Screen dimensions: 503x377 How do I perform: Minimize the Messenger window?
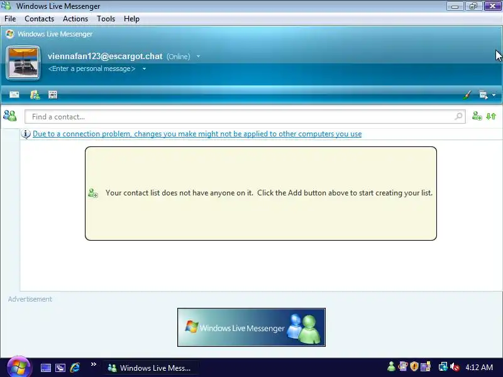click(455, 6)
